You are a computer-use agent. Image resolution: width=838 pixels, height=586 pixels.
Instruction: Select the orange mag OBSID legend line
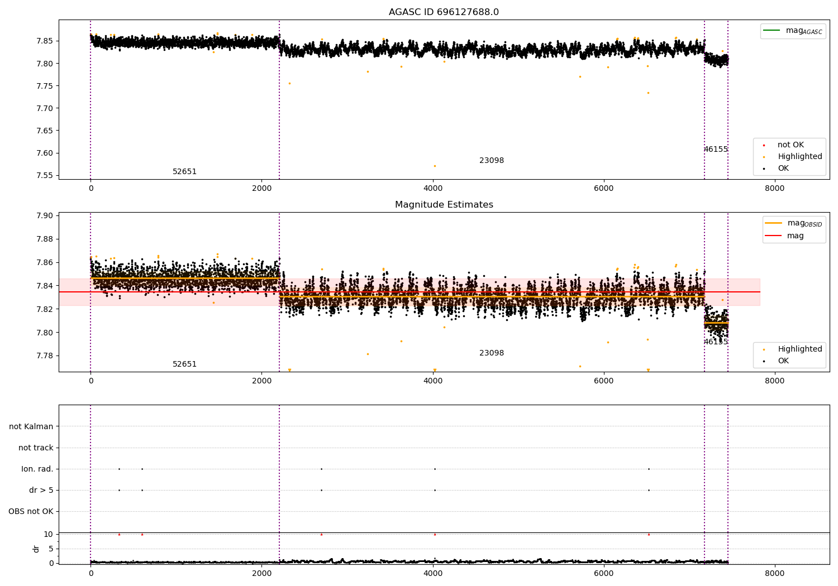[x=774, y=223]
